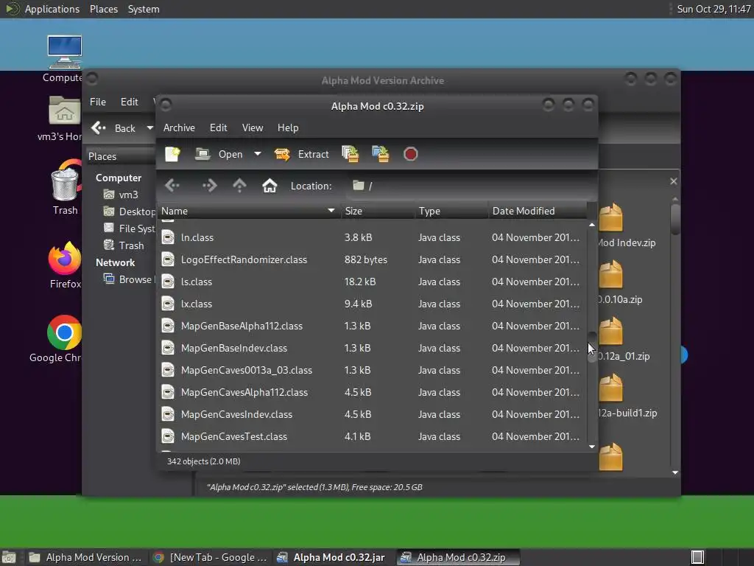Select MapGenCavesTest.class

(x=372, y=437)
